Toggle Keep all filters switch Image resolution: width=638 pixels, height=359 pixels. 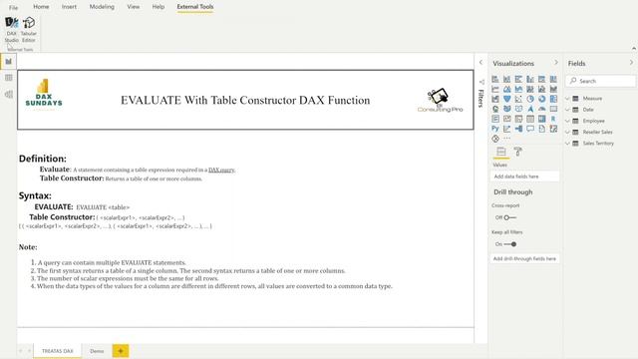point(510,244)
